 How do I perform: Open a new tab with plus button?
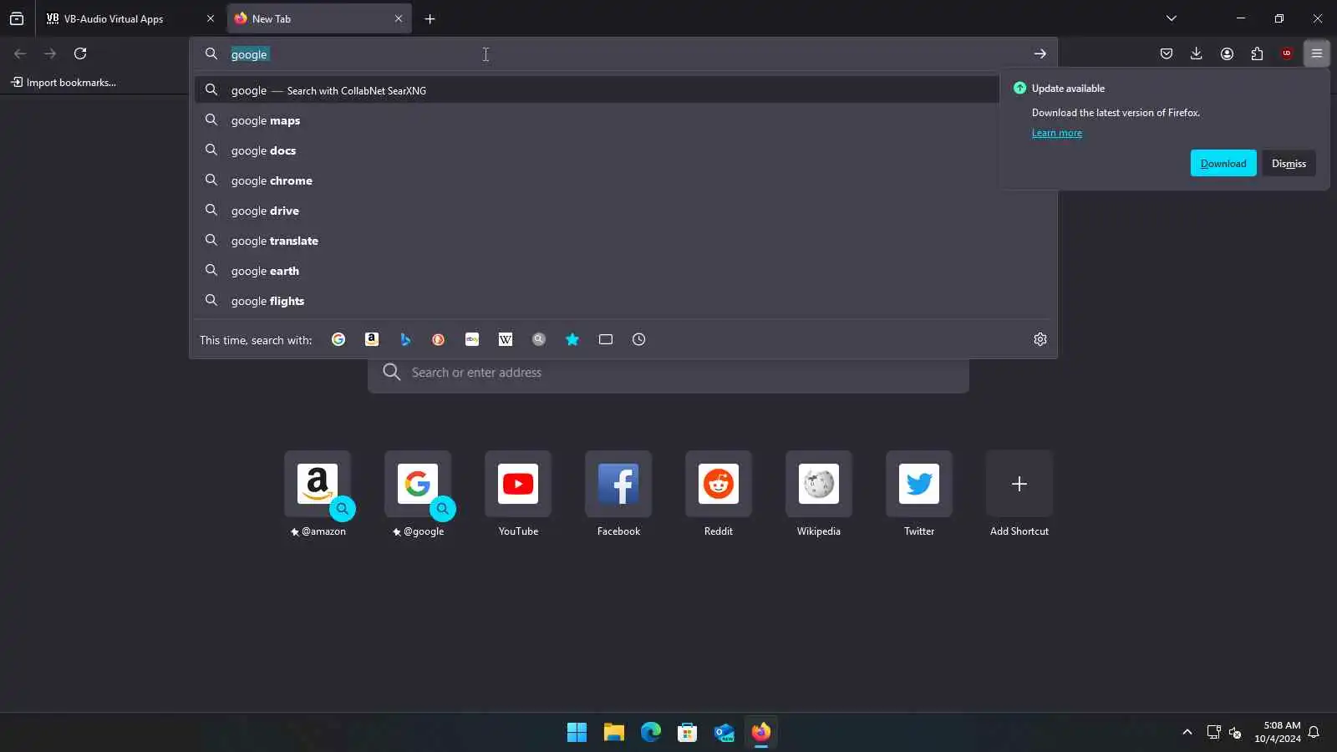(430, 18)
